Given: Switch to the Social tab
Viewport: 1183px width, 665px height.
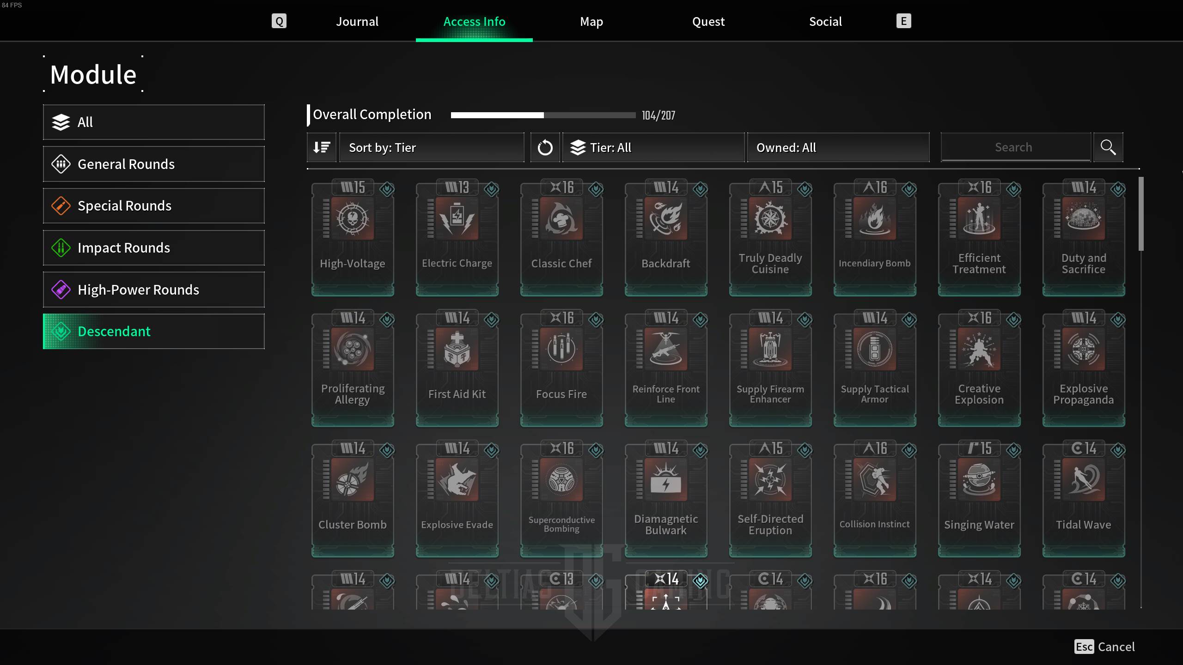Looking at the screenshot, I should [825, 21].
